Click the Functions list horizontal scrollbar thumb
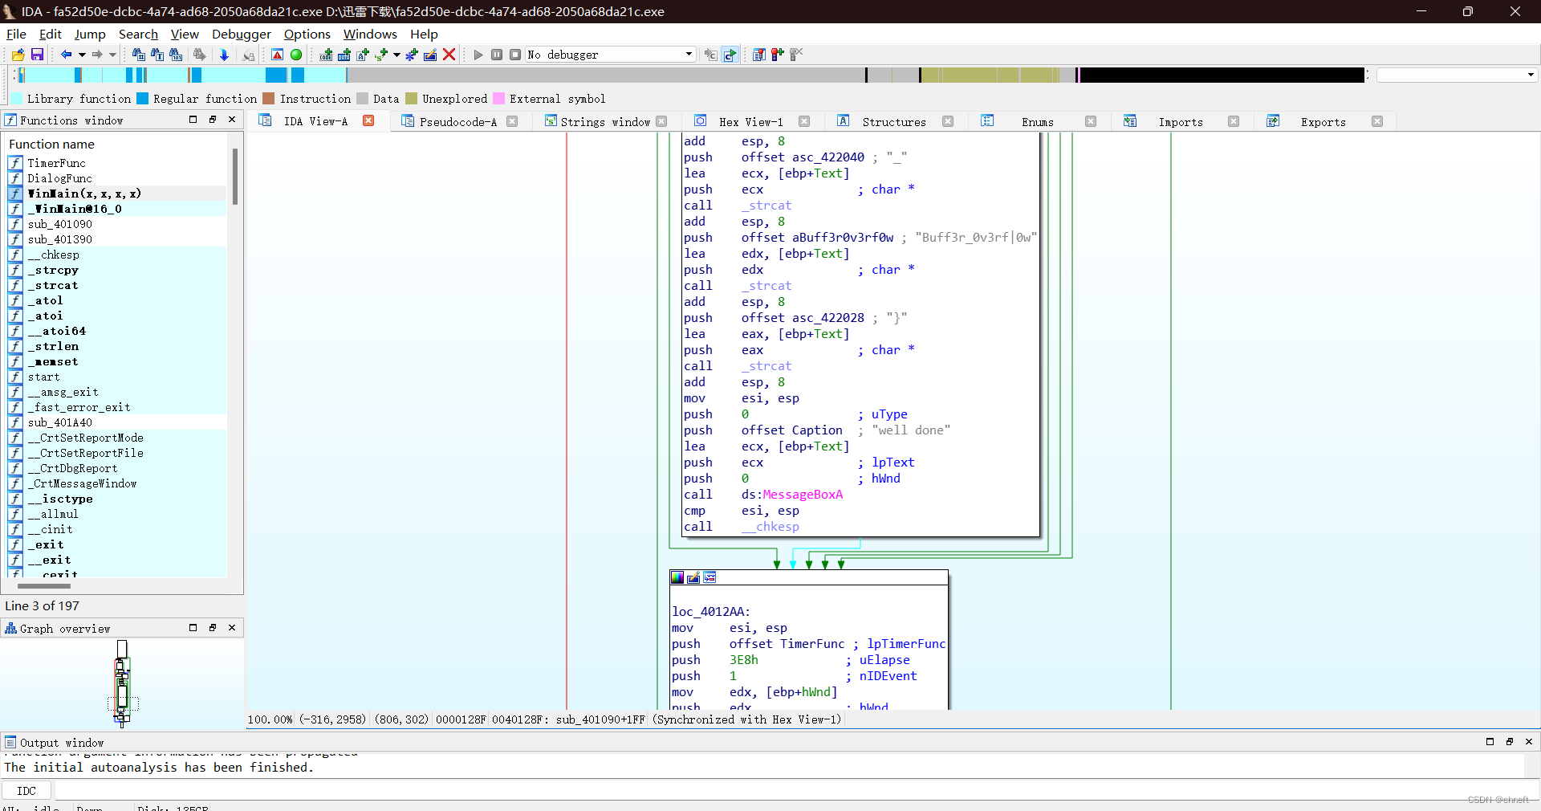Screen dimensions: 1541x811 (44, 585)
